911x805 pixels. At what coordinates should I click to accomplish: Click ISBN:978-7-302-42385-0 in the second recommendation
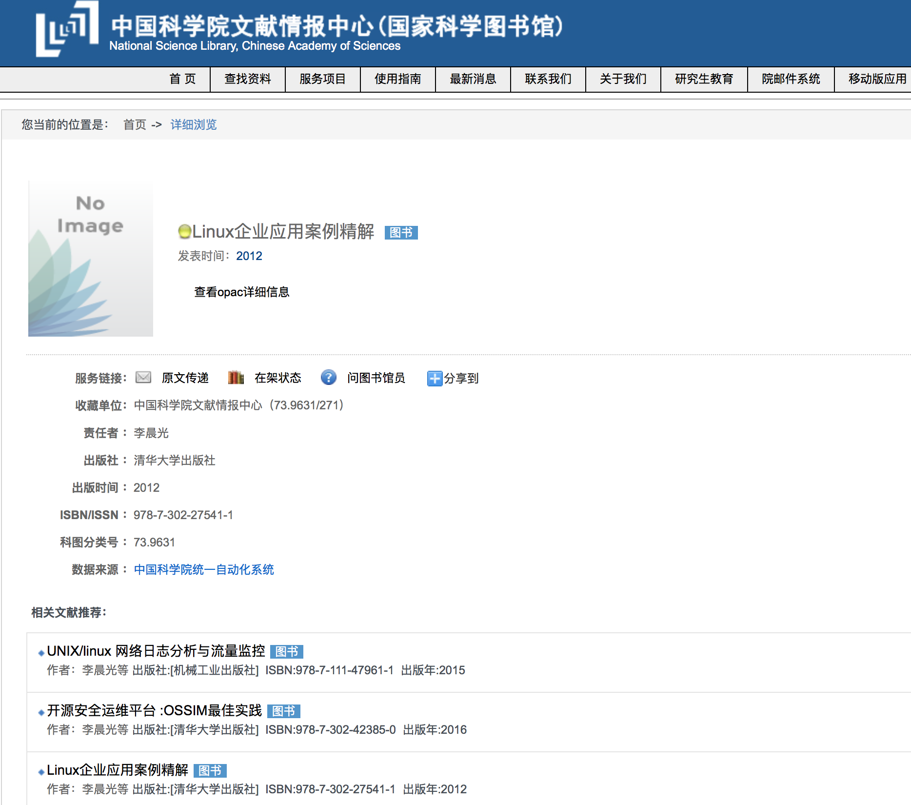point(331,730)
